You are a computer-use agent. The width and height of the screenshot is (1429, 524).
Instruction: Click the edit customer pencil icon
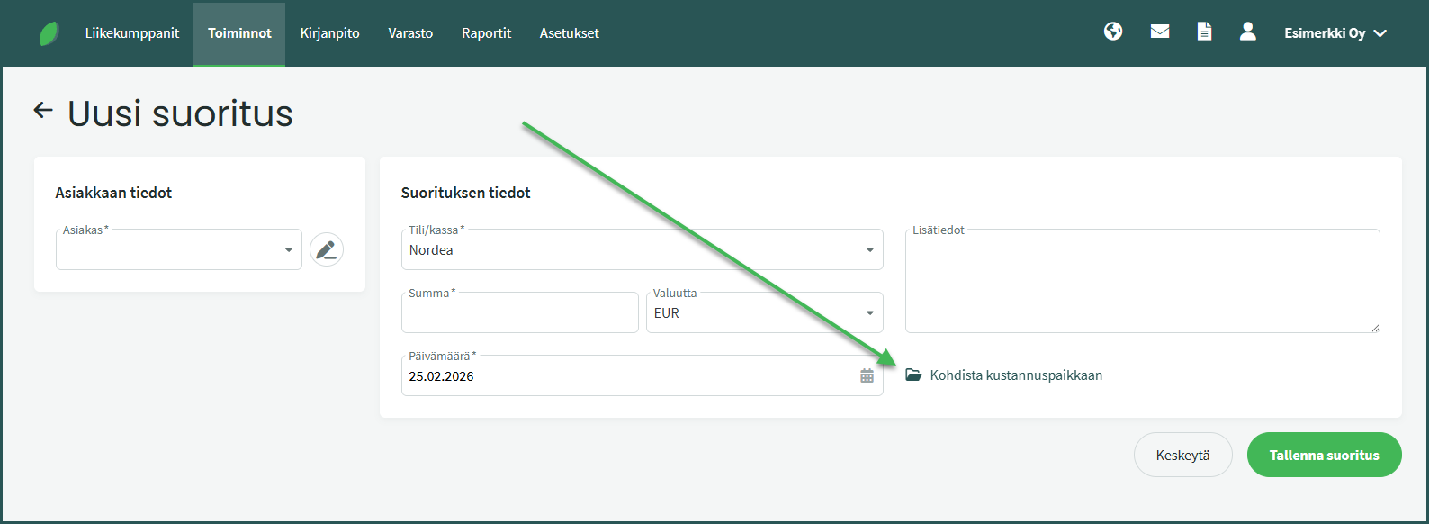coord(327,249)
